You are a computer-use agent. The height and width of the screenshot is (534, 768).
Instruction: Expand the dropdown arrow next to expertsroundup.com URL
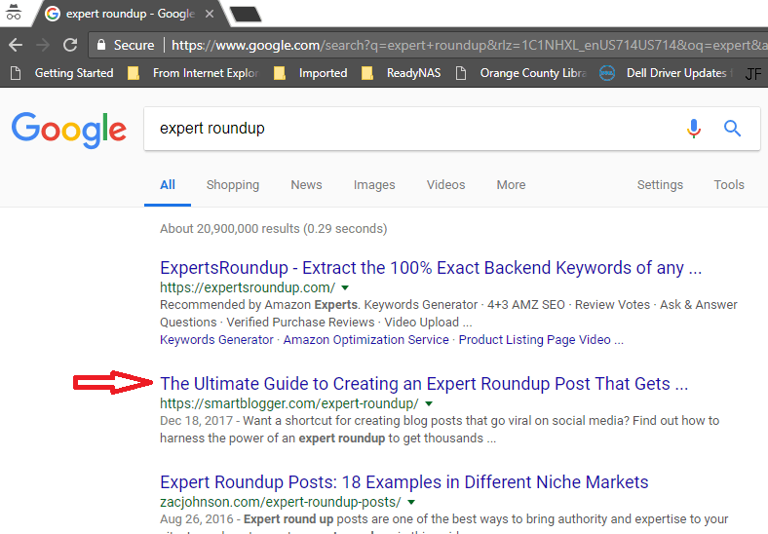[345, 287]
